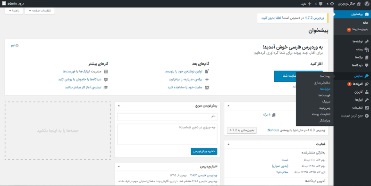This screenshot has height=186, width=371.
Task: Open the 'وردپرس 4.7.2' link in notice
Action: (314, 18)
